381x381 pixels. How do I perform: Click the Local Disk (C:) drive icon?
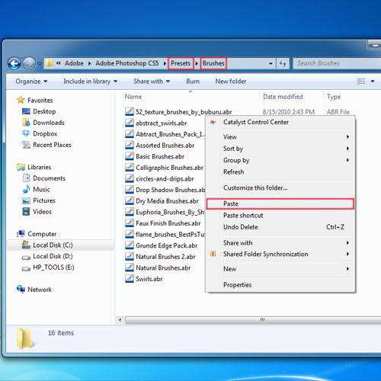[26, 245]
